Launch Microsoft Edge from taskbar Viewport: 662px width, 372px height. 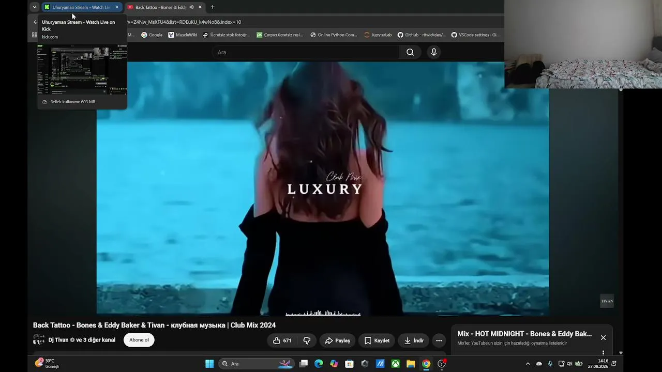tap(319, 364)
